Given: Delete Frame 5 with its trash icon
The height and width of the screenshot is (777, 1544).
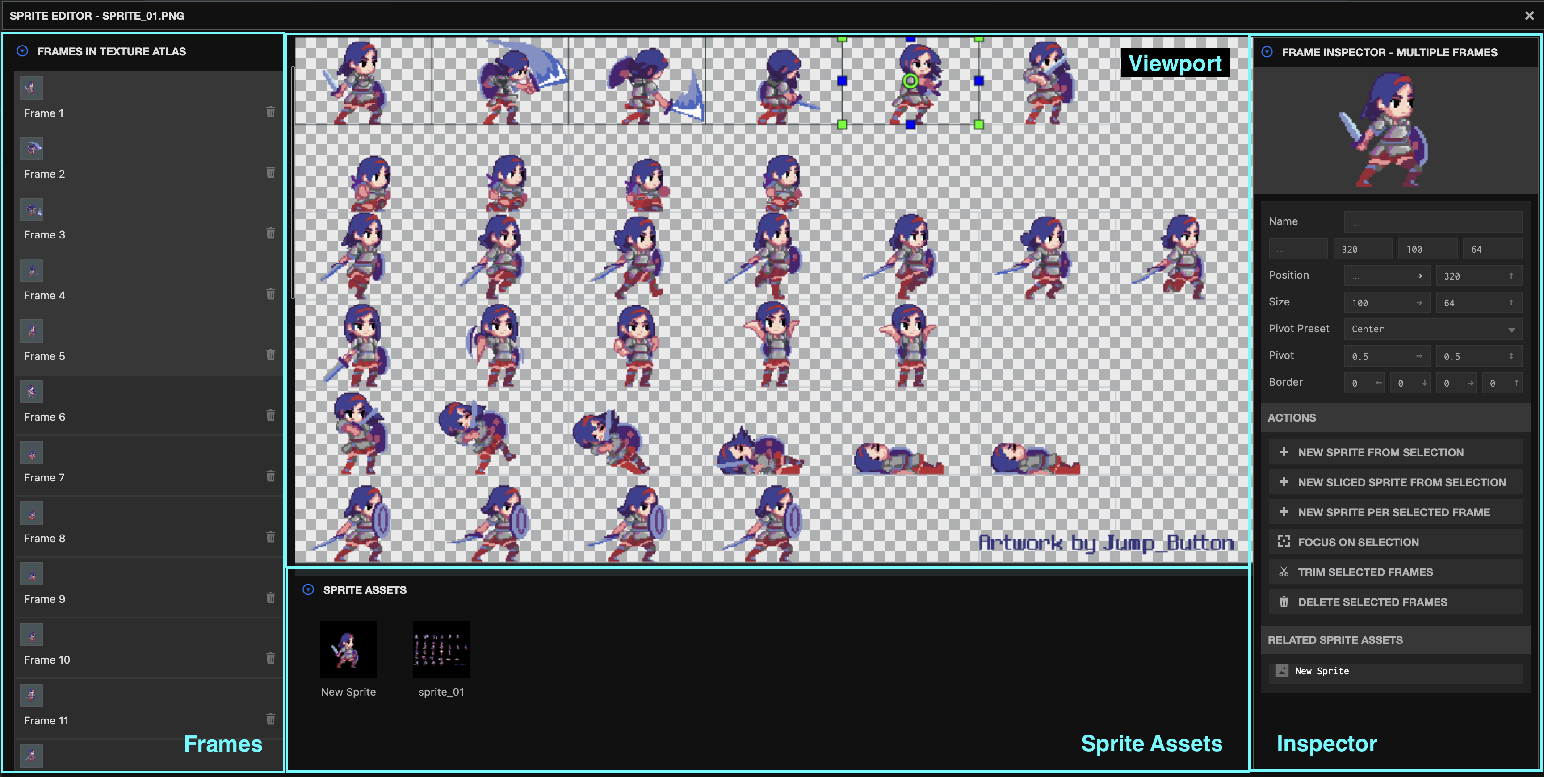Looking at the screenshot, I should coord(270,355).
